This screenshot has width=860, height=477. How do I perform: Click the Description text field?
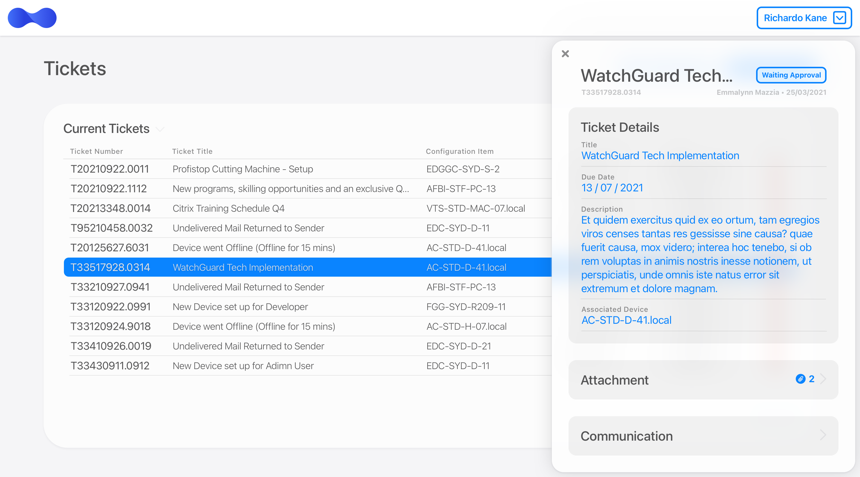[x=701, y=254]
